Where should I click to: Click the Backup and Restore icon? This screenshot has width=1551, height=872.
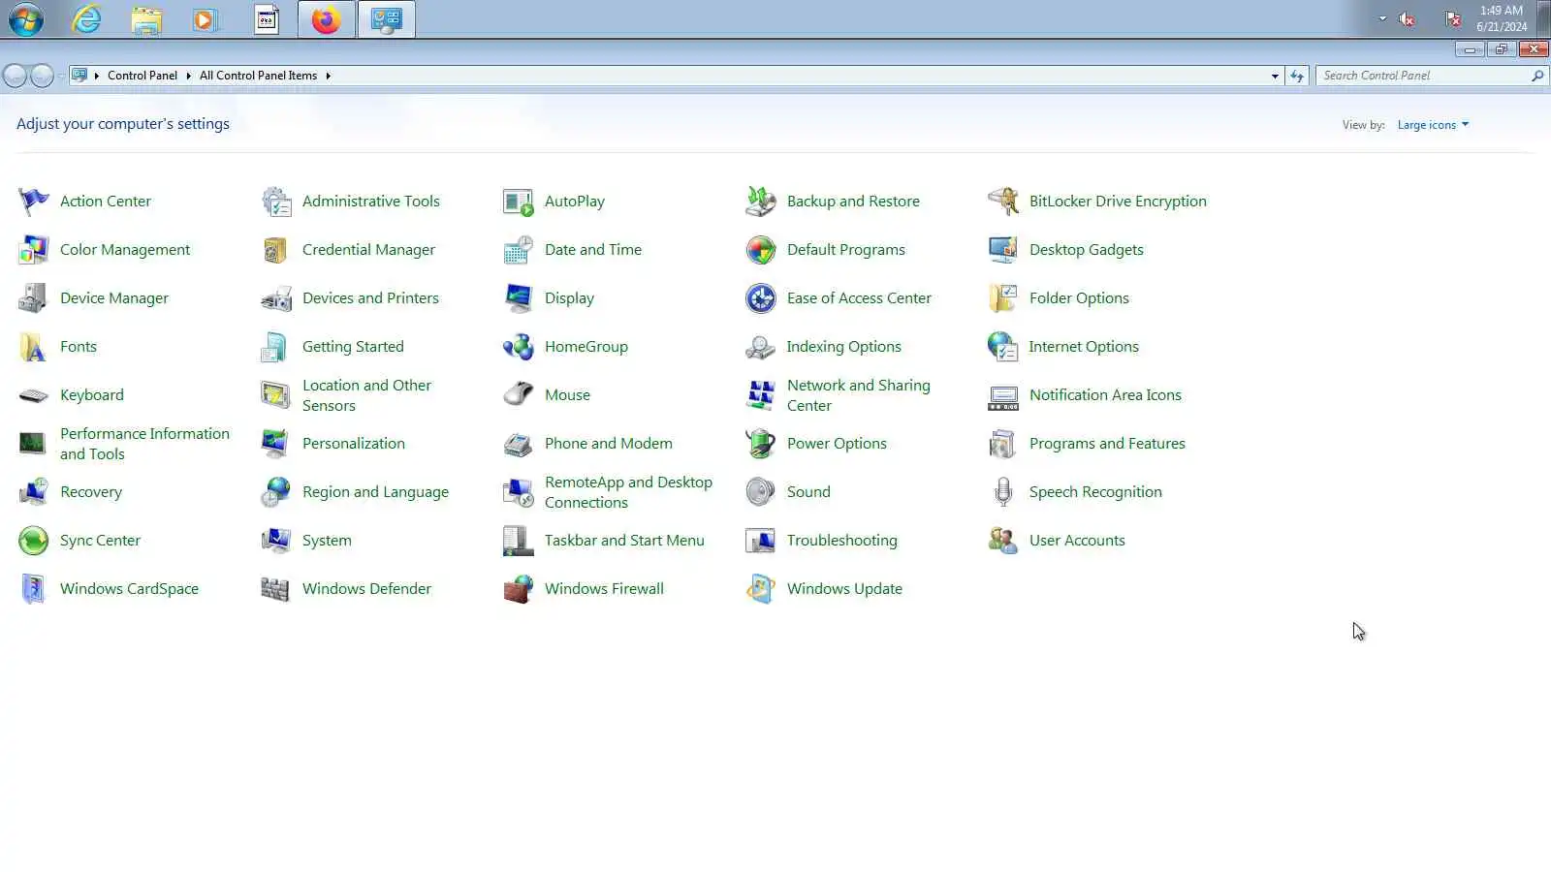(x=761, y=202)
